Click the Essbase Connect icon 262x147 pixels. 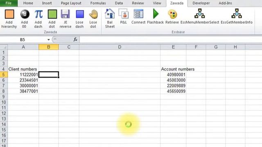(138, 13)
